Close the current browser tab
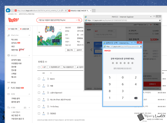 (91, 11)
